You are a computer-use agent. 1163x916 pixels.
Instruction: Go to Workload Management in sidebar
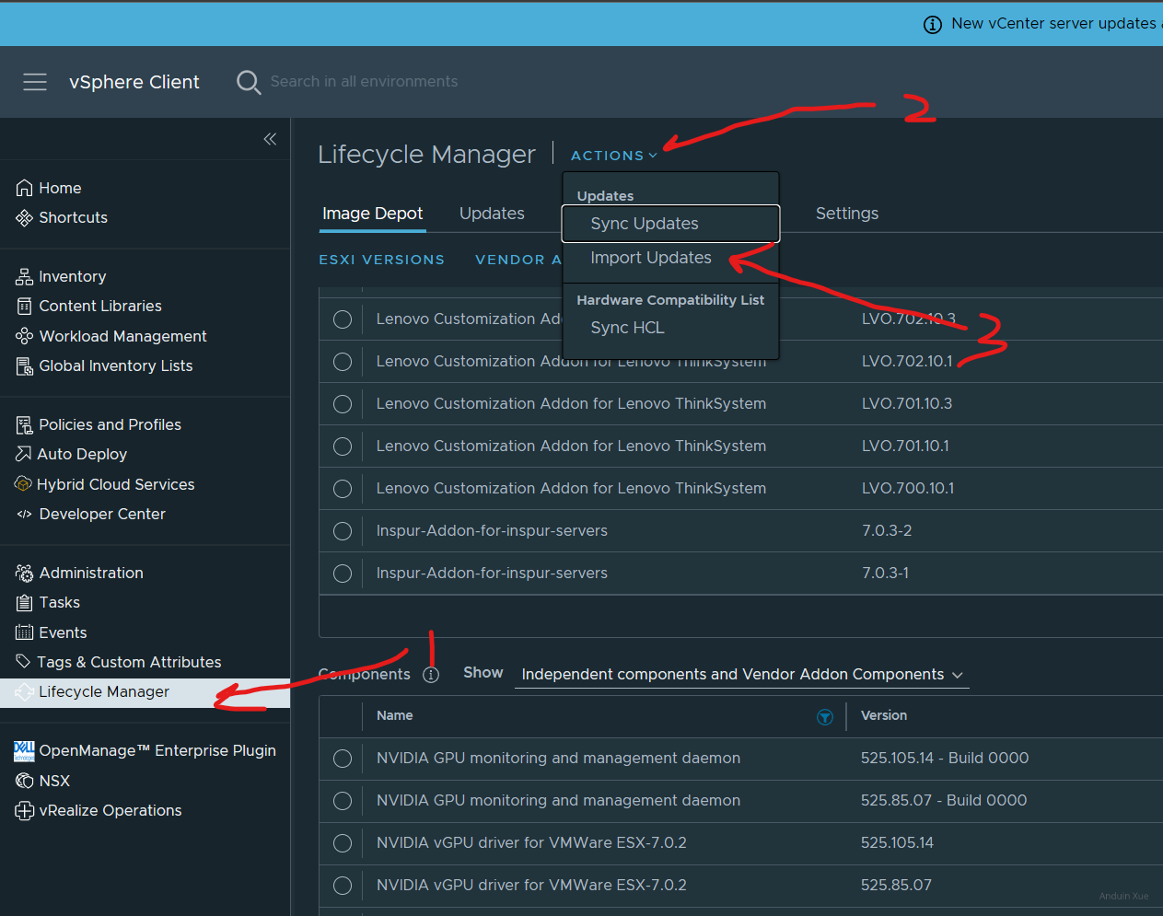point(122,336)
